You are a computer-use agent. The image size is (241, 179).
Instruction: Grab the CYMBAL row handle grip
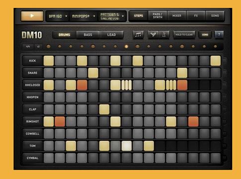click(x=225, y=158)
